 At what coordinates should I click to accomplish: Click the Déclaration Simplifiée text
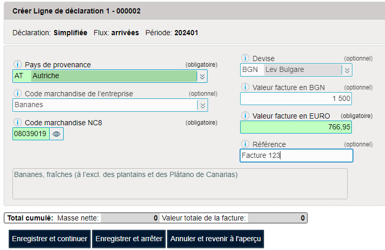click(x=50, y=33)
